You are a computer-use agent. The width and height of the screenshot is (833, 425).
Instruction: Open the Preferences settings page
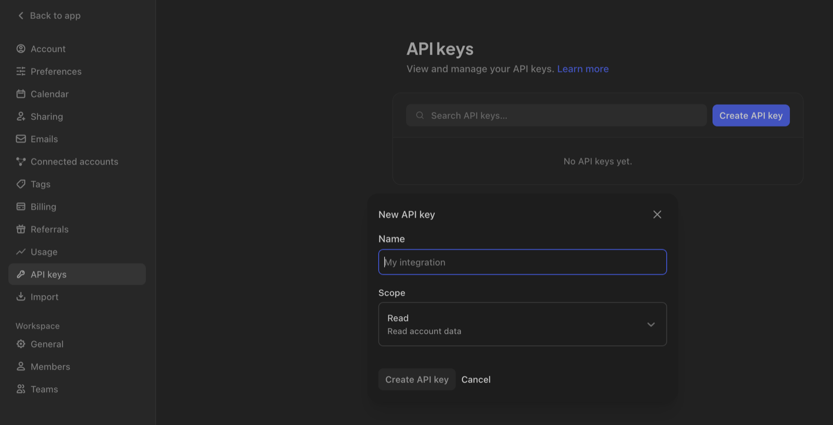[x=77, y=71]
